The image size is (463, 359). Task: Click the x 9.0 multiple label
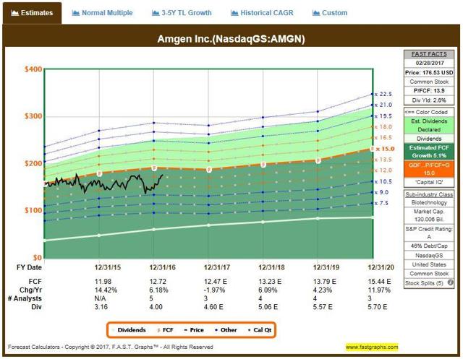(382, 192)
